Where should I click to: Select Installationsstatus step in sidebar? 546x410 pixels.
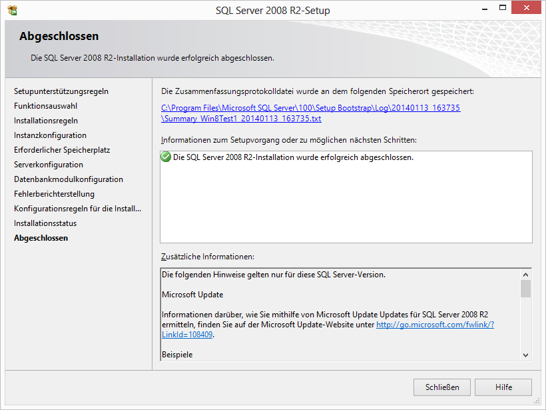(45, 223)
